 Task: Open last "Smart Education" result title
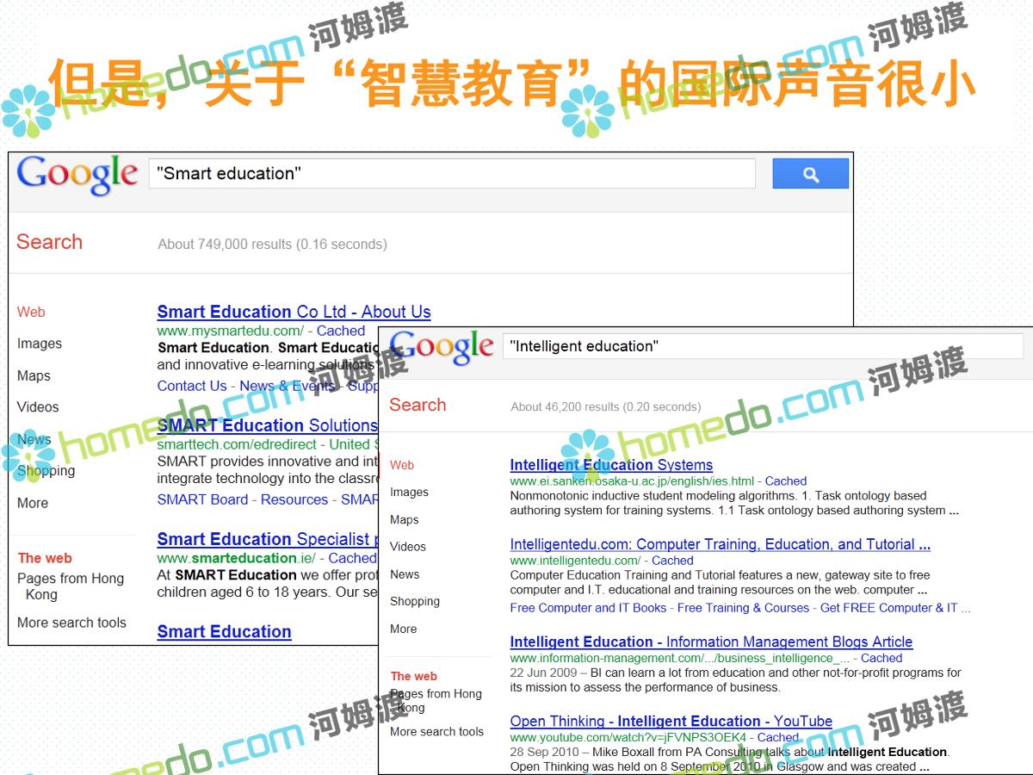coord(224,631)
